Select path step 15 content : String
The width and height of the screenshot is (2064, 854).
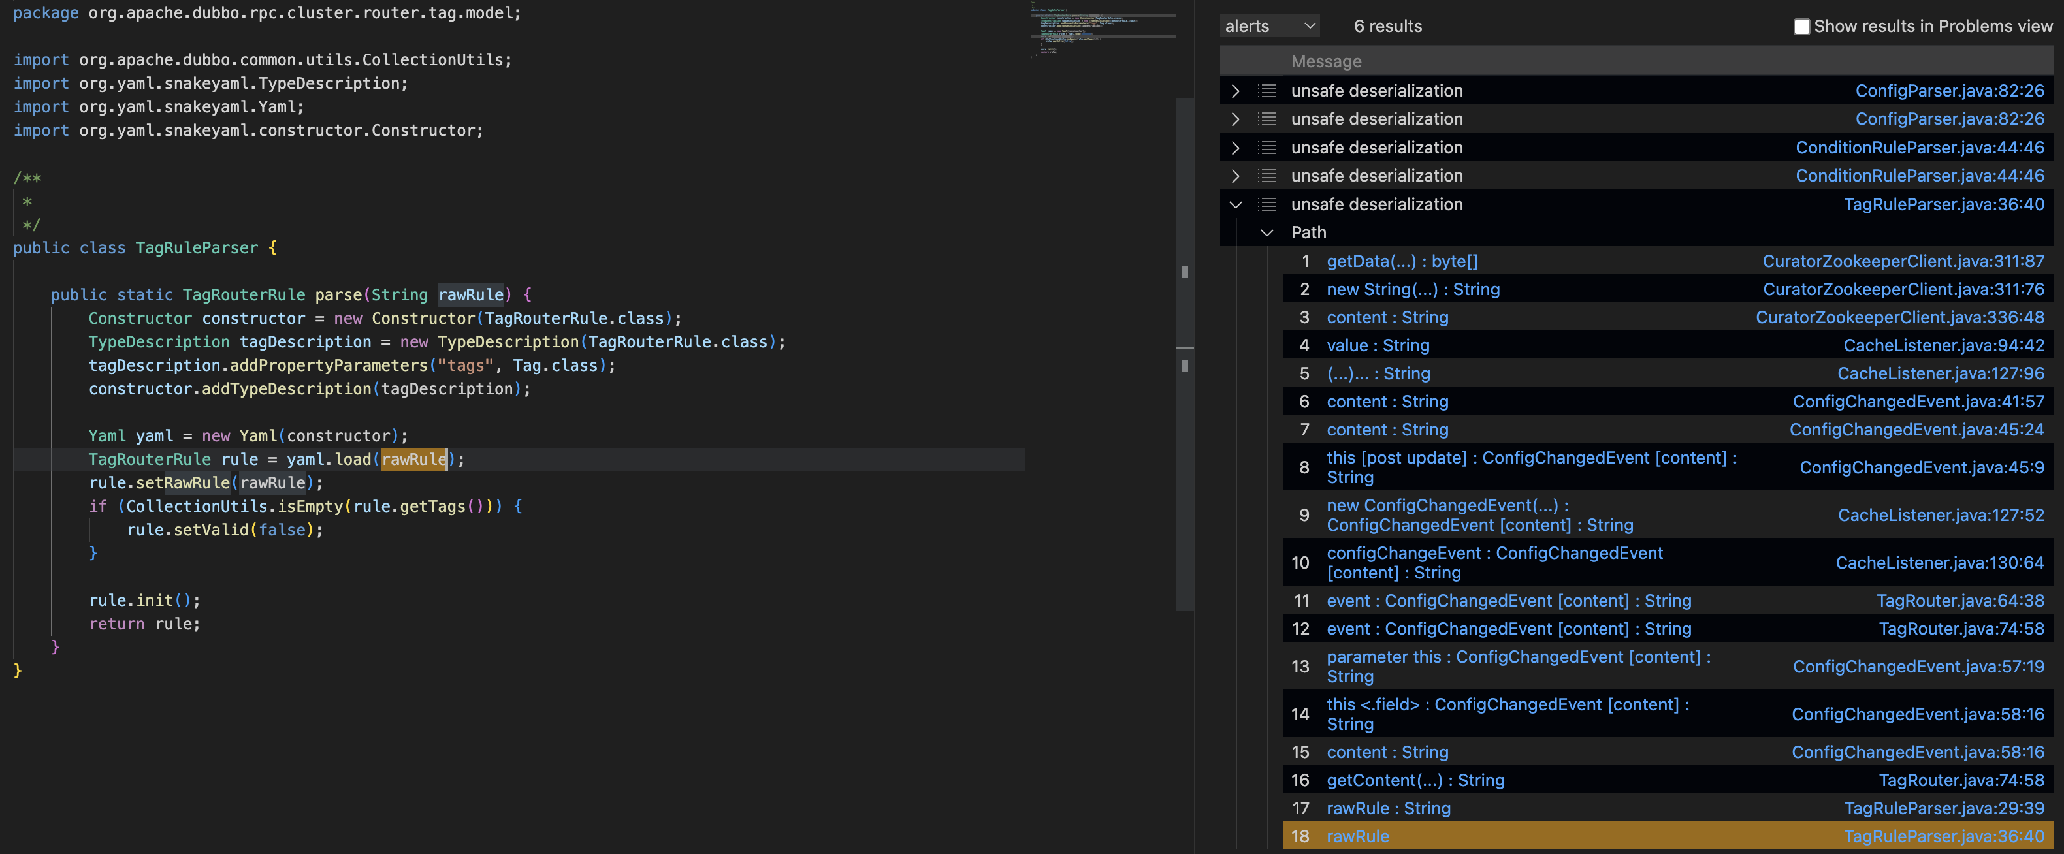[1387, 752]
